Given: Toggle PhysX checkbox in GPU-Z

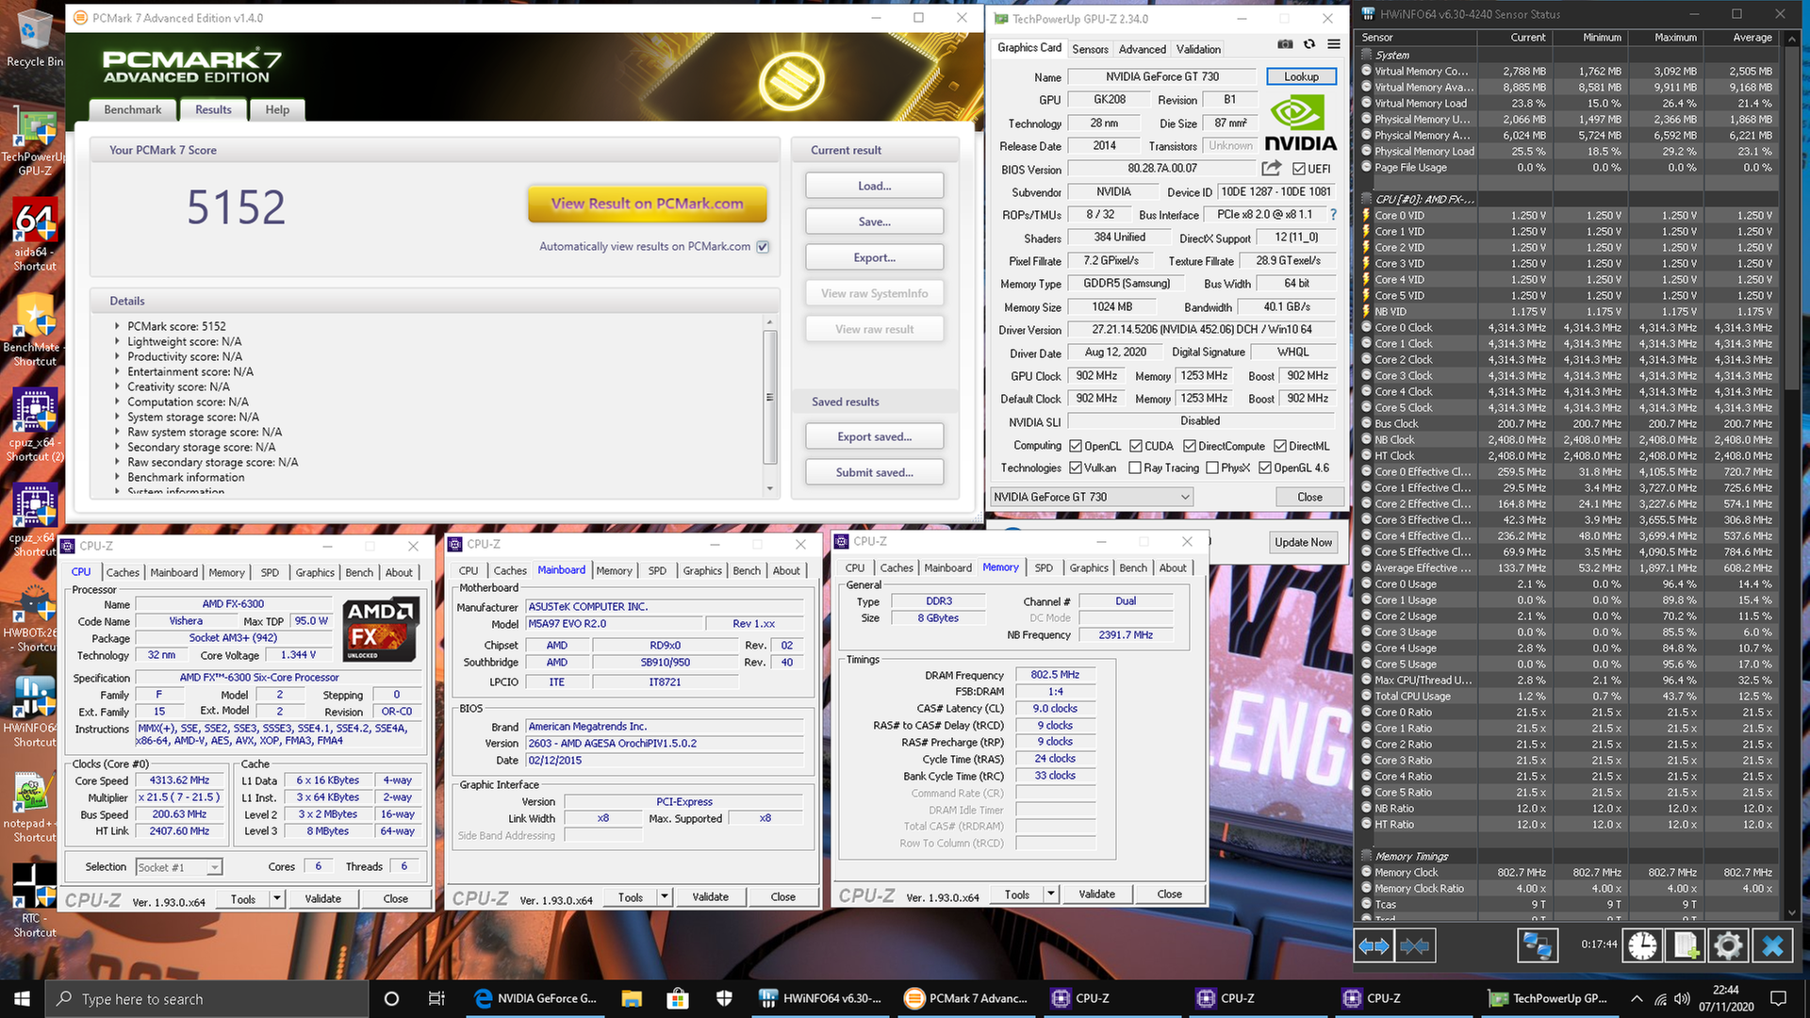Looking at the screenshot, I should pos(1212,468).
